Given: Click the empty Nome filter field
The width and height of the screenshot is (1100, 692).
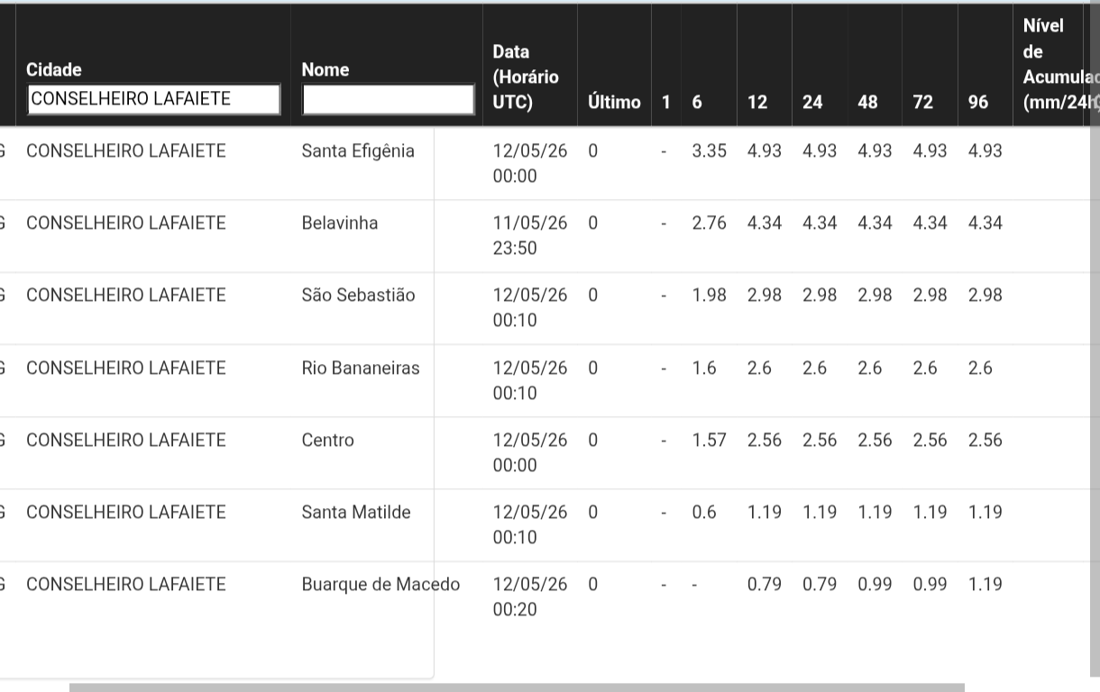Looking at the screenshot, I should pos(388,99).
